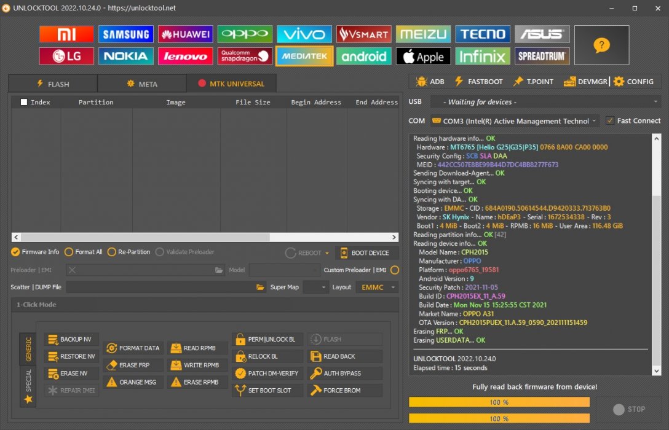The height and width of the screenshot is (430, 669).
Task: Choose the MediaTek chipset tile
Action: pos(304,57)
